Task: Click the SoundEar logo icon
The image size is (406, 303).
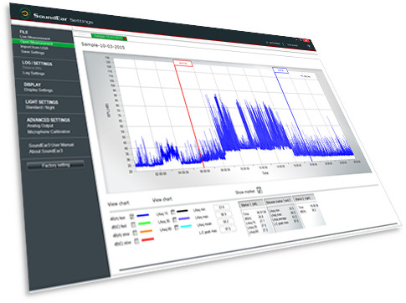Action: (24, 13)
